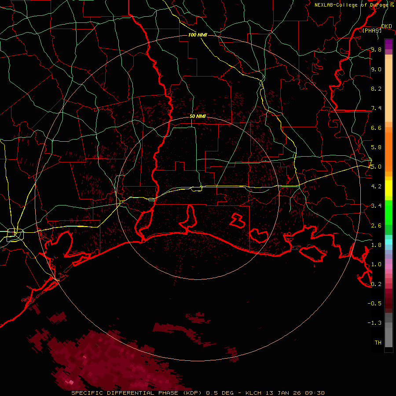This screenshot has height=396, width=396.
Task: Click the 1.8 scale value
Action: tap(376, 245)
